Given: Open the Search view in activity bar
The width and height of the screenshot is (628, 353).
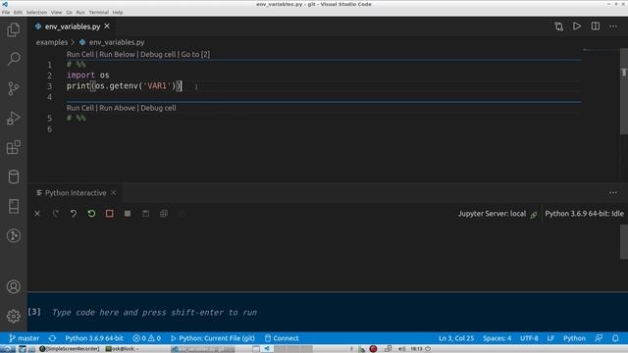Looking at the screenshot, I should point(13,59).
